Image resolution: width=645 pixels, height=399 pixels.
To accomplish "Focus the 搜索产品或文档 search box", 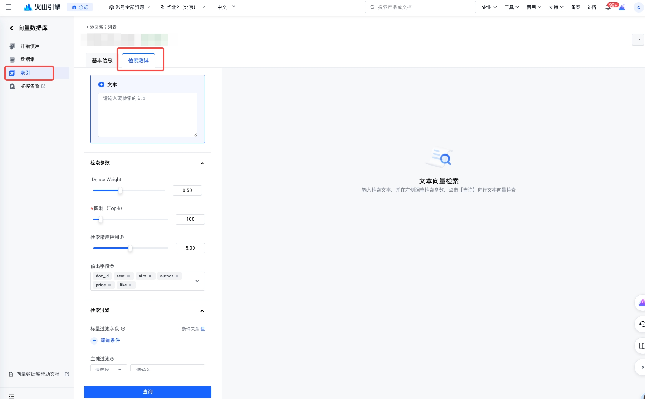I will (x=420, y=7).
